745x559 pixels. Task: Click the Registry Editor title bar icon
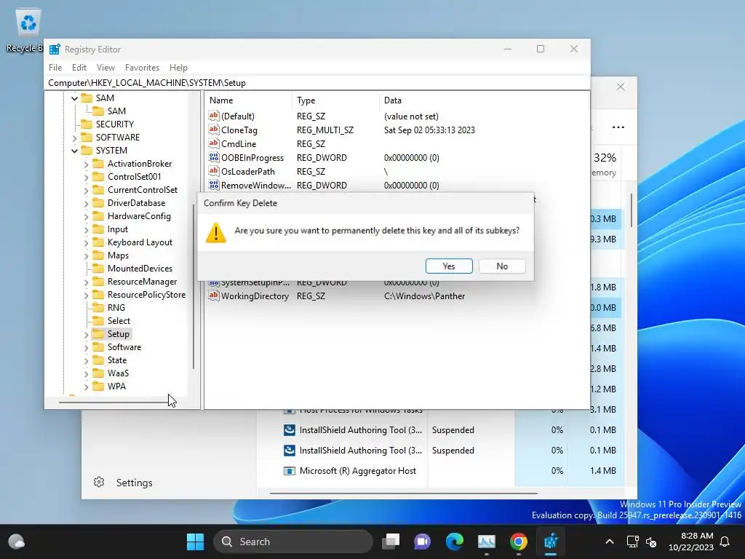[55, 49]
